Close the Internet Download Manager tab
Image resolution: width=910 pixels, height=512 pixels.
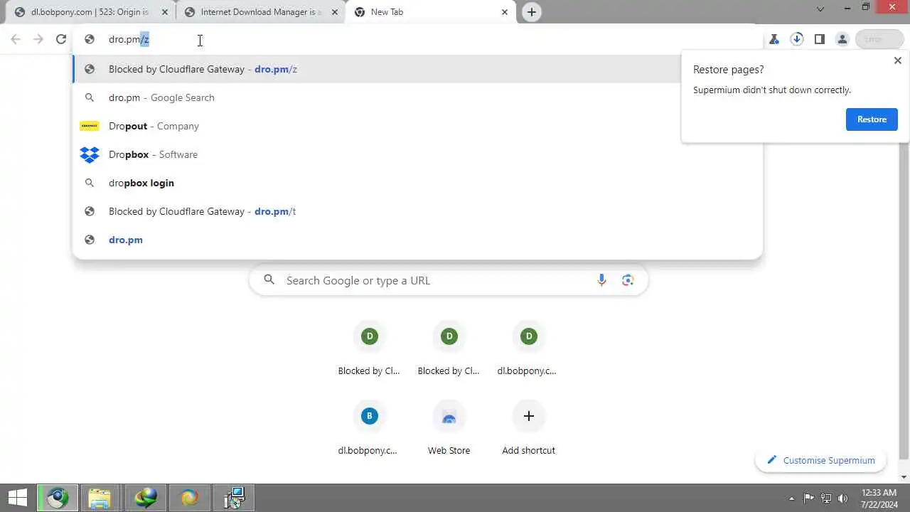click(335, 12)
